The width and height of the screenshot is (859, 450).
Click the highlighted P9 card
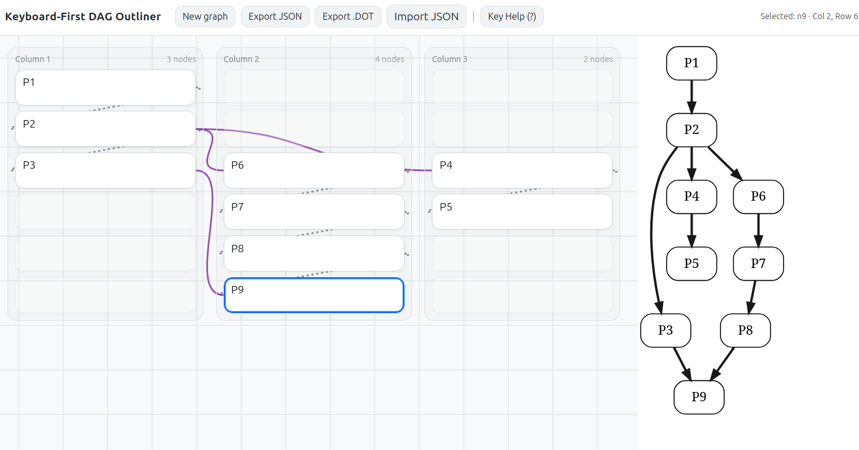(x=314, y=295)
